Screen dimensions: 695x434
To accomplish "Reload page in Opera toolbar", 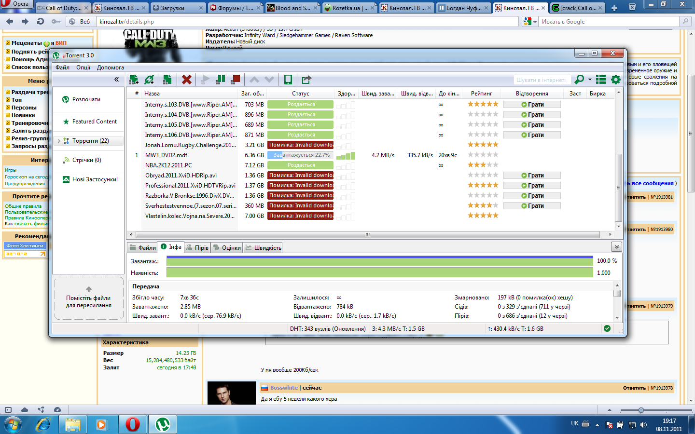I will click(x=41, y=21).
